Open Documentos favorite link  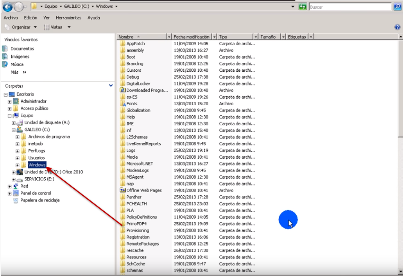pos(22,49)
